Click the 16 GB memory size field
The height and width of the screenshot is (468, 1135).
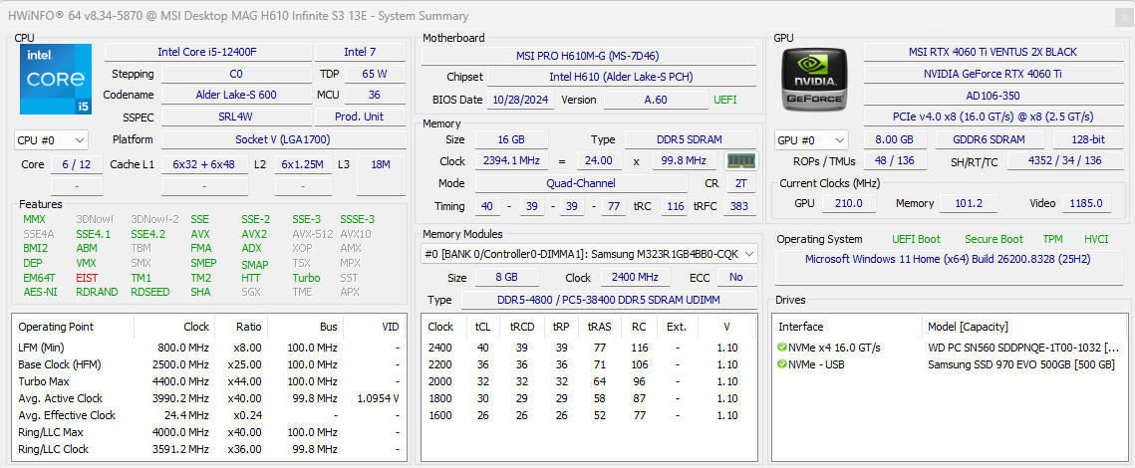coord(511,139)
